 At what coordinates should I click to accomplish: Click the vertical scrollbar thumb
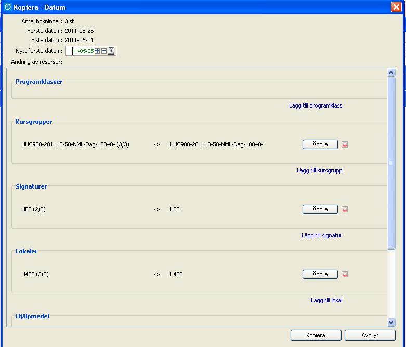click(391, 163)
